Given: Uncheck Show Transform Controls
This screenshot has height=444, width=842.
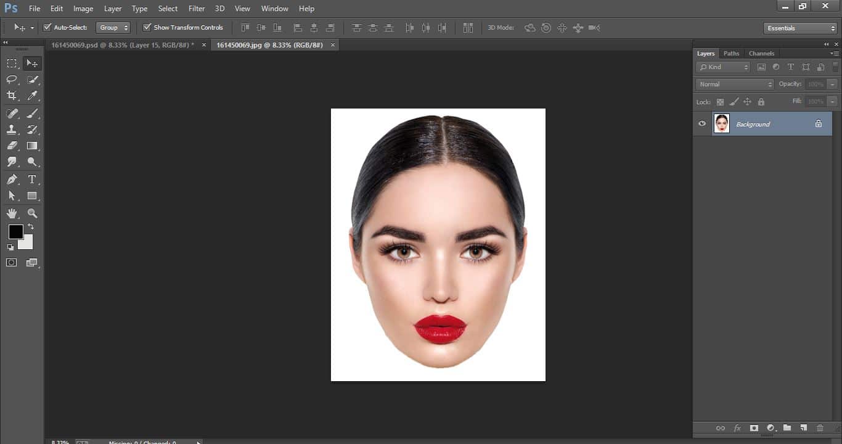Looking at the screenshot, I should pyautogui.click(x=147, y=27).
